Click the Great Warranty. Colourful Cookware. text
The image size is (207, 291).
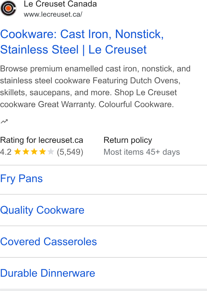pos(106,104)
